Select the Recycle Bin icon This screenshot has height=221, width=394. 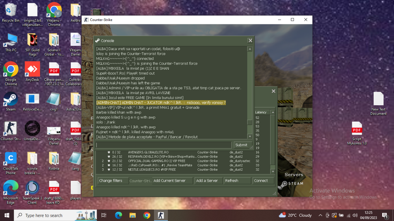(x=11, y=11)
